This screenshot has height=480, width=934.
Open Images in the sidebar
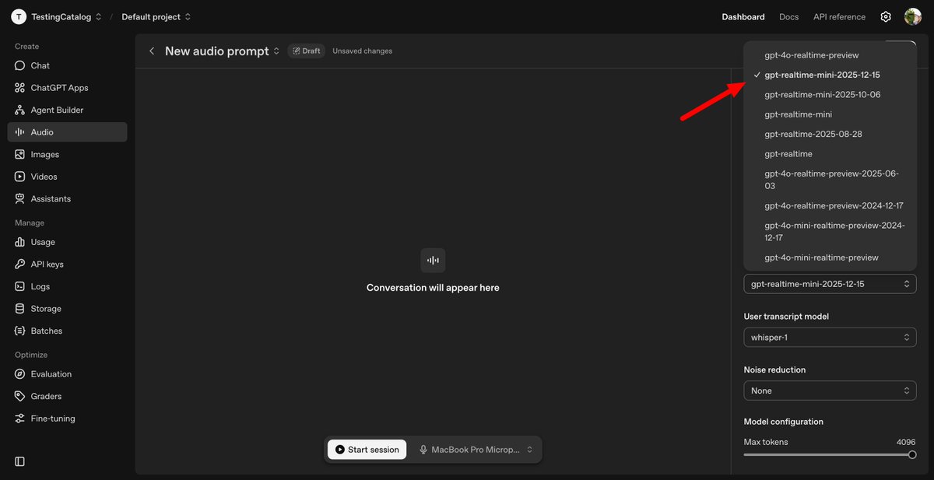pyautogui.click(x=67, y=154)
